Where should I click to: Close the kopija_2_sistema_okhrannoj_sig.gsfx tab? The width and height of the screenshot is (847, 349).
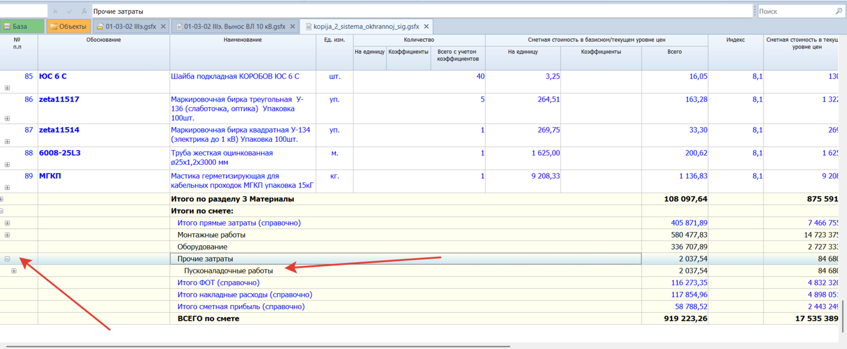[x=426, y=27]
